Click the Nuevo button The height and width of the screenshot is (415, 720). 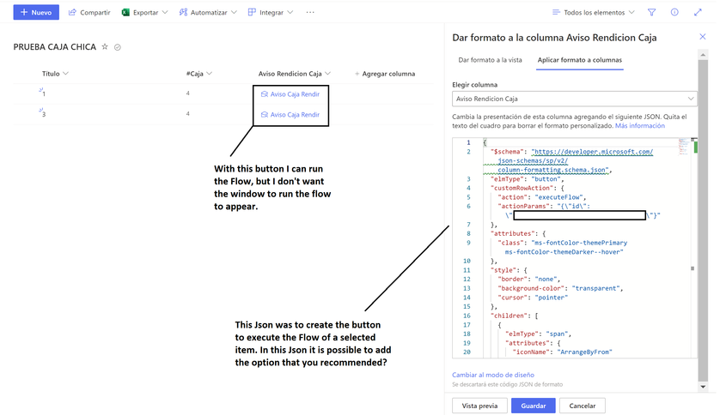pyautogui.click(x=36, y=12)
